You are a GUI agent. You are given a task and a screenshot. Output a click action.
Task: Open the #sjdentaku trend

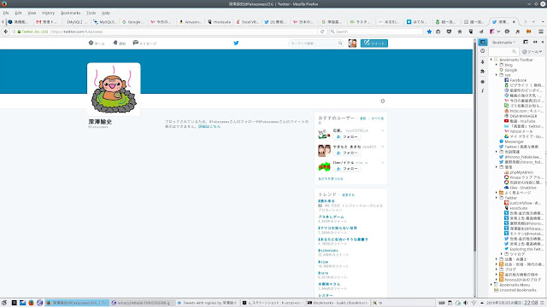click(x=328, y=251)
